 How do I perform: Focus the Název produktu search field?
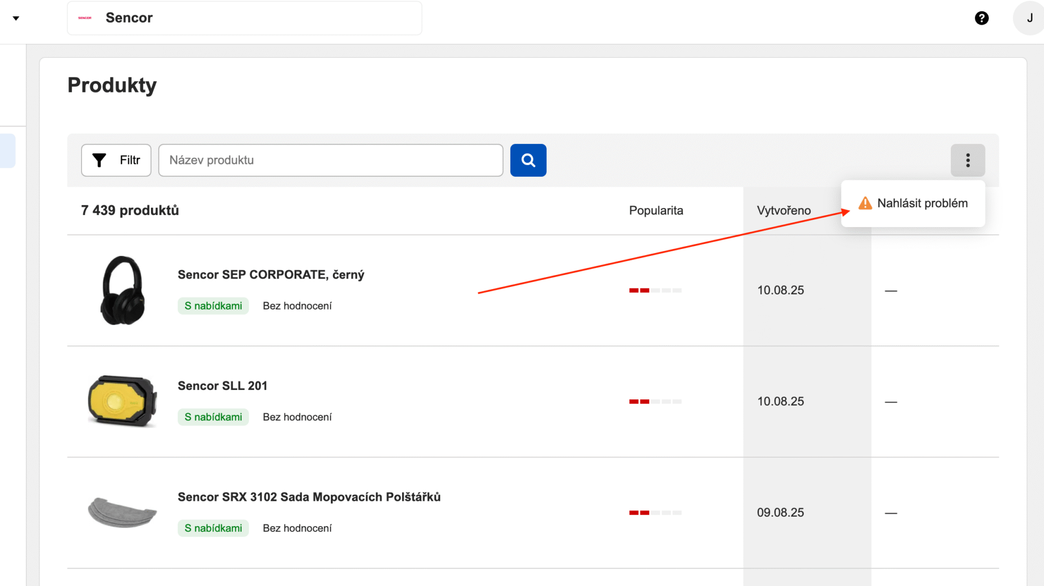[x=330, y=160]
